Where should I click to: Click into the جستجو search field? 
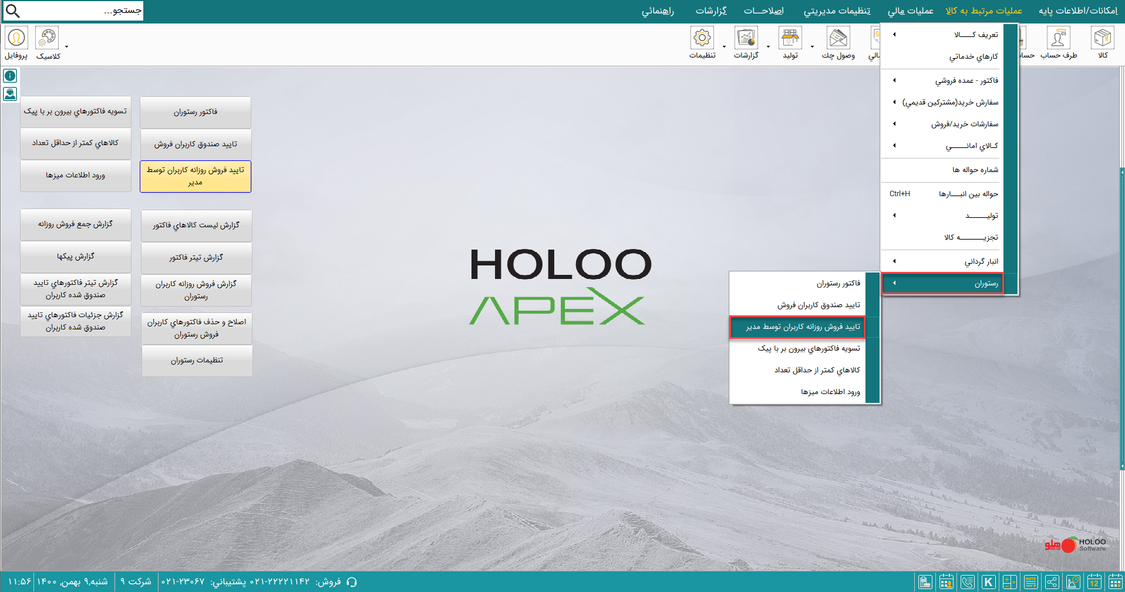pyautogui.click(x=82, y=11)
